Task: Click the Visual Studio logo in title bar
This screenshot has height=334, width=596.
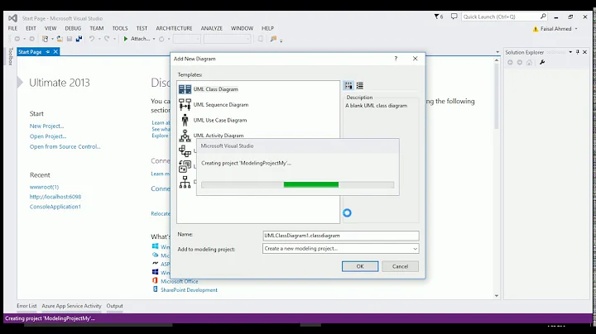Action: tap(13, 18)
